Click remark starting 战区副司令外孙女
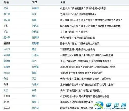This screenshot has height=111, width=129. (x=85, y=96)
